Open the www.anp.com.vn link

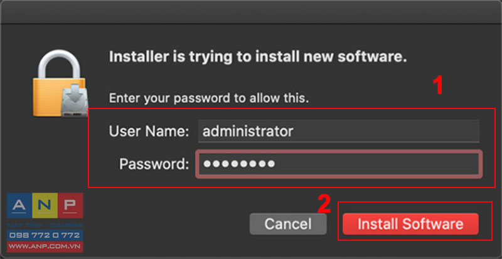pos(45,246)
